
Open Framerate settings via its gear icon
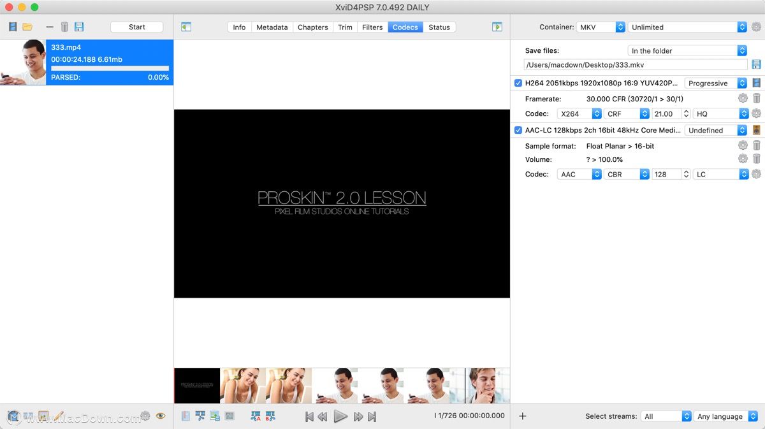tap(742, 98)
